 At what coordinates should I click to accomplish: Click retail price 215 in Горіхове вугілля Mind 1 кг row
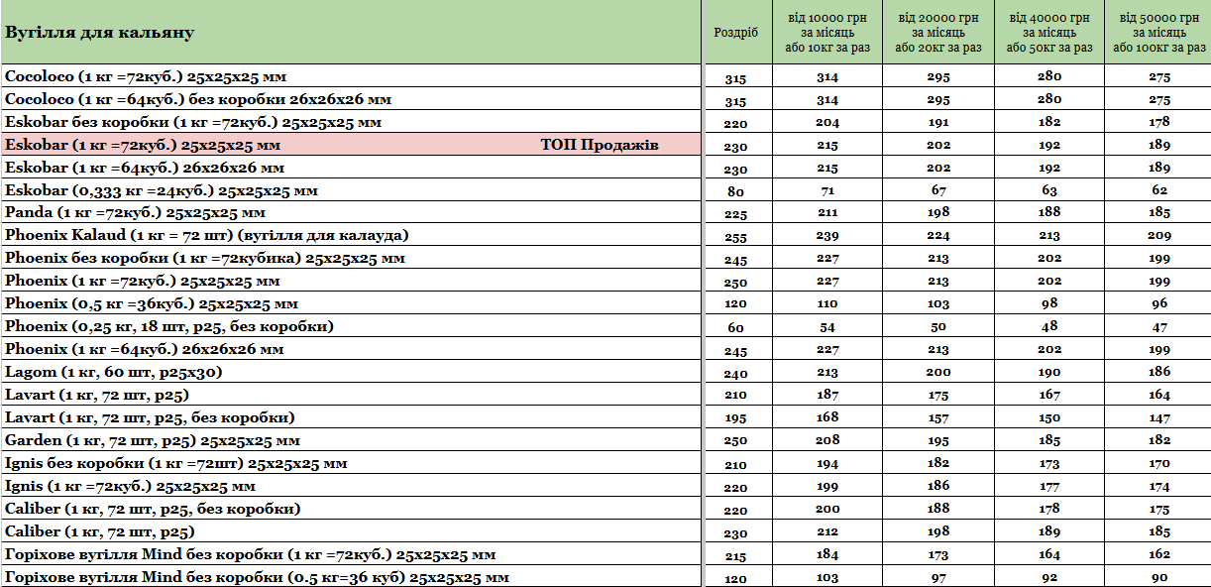[x=735, y=557]
